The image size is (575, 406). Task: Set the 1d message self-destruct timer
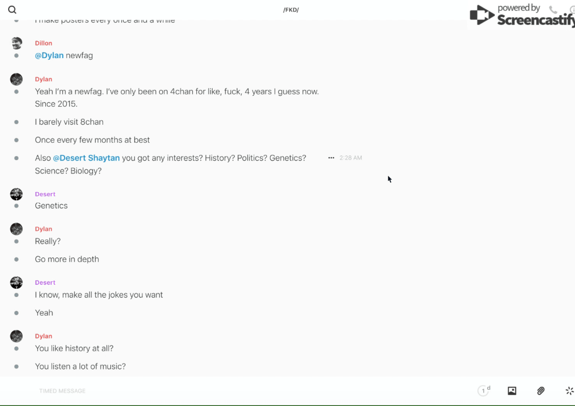(x=484, y=391)
